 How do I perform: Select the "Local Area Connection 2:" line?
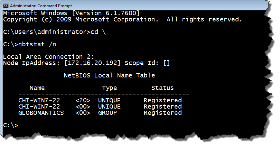click(x=48, y=57)
